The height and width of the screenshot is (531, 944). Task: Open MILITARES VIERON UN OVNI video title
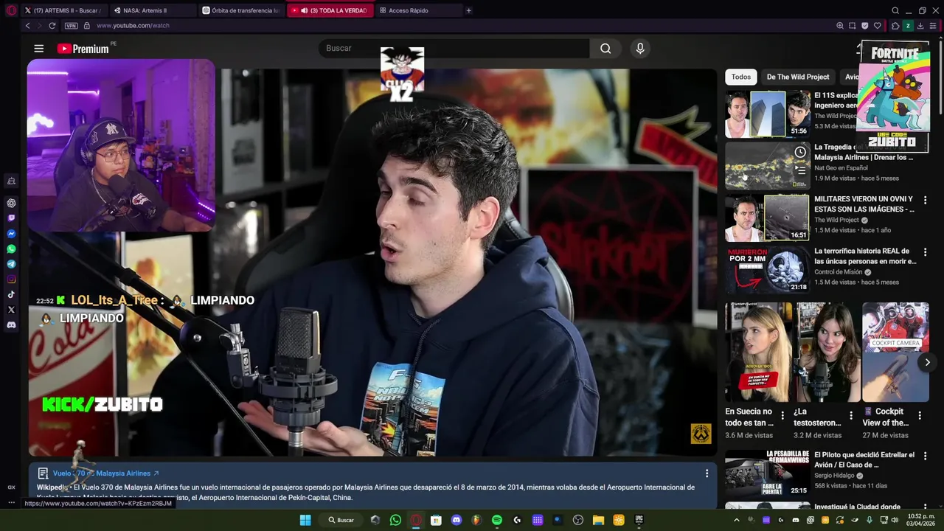pos(864,204)
